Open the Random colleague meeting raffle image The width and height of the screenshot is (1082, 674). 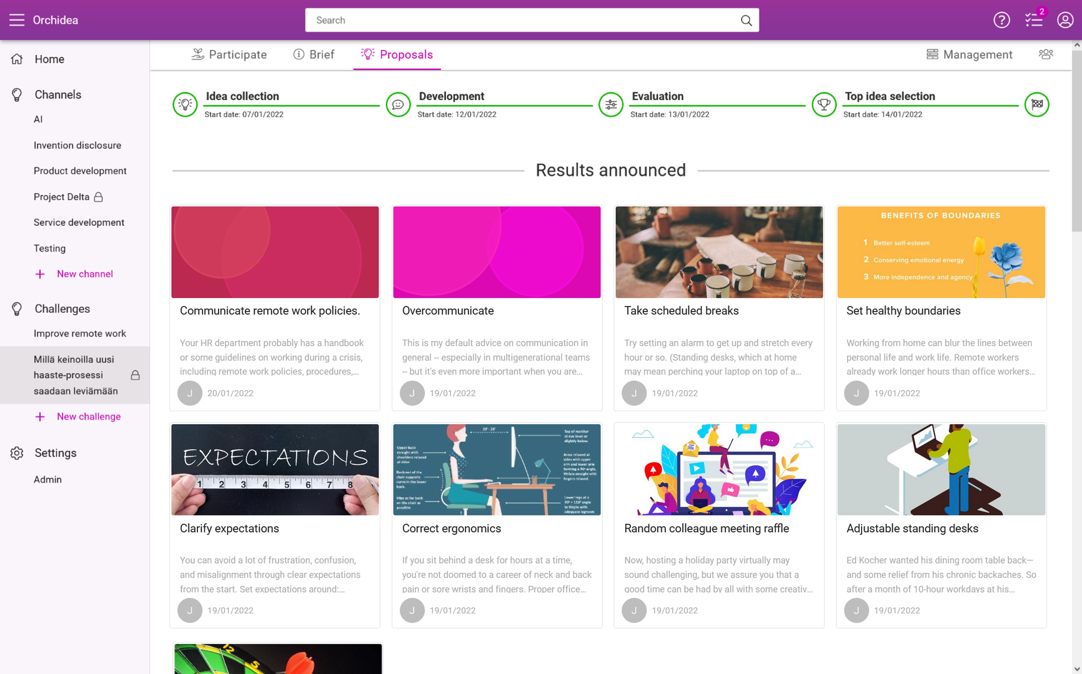click(719, 469)
